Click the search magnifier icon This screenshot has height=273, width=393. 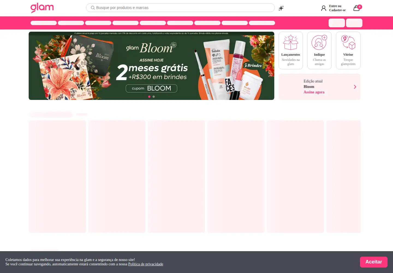tap(93, 8)
